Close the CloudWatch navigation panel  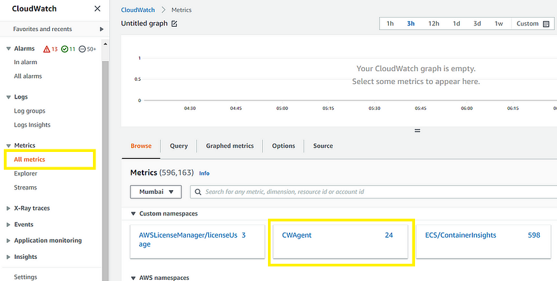click(x=97, y=8)
